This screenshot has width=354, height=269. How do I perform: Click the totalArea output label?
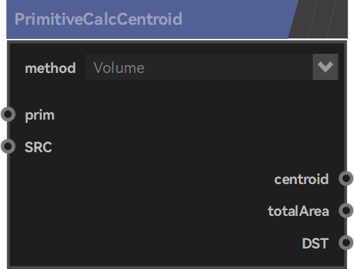pos(298,211)
